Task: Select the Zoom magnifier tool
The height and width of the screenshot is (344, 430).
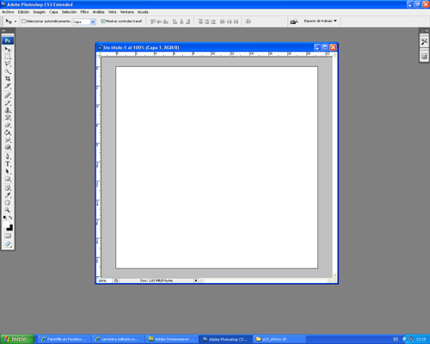Action: (x=8, y=210)
